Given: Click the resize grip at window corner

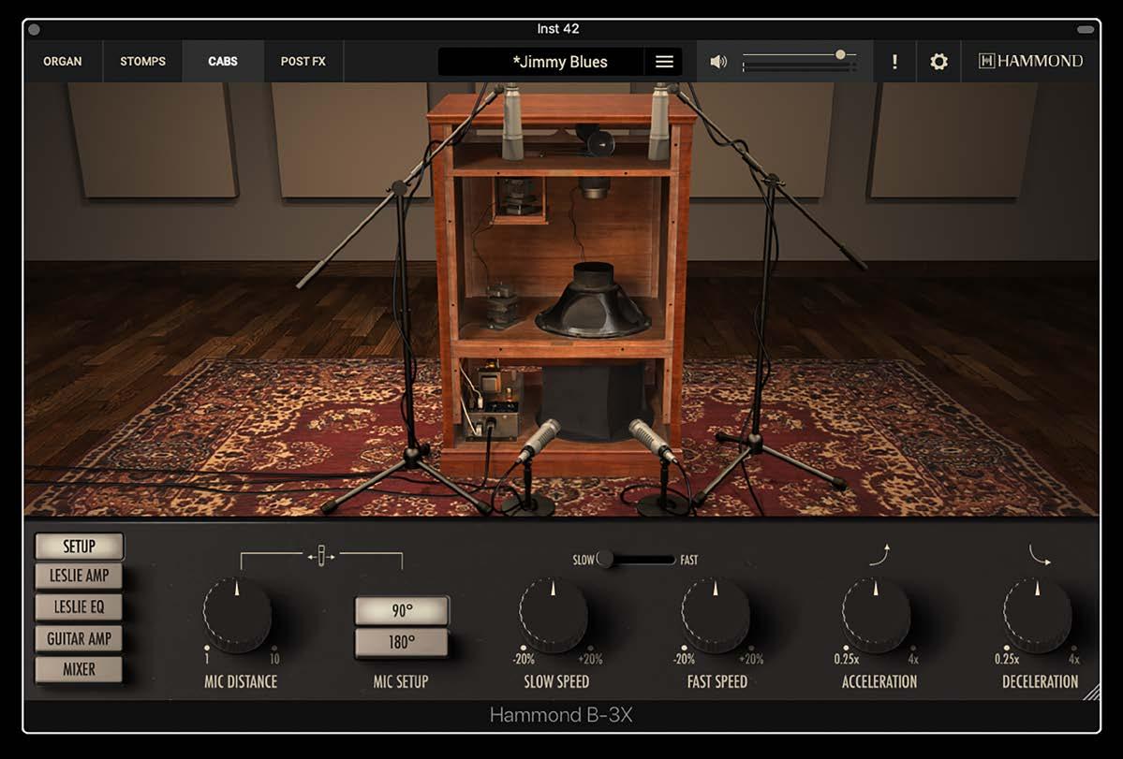Looking at the screenshot, I should point(1090,691).
